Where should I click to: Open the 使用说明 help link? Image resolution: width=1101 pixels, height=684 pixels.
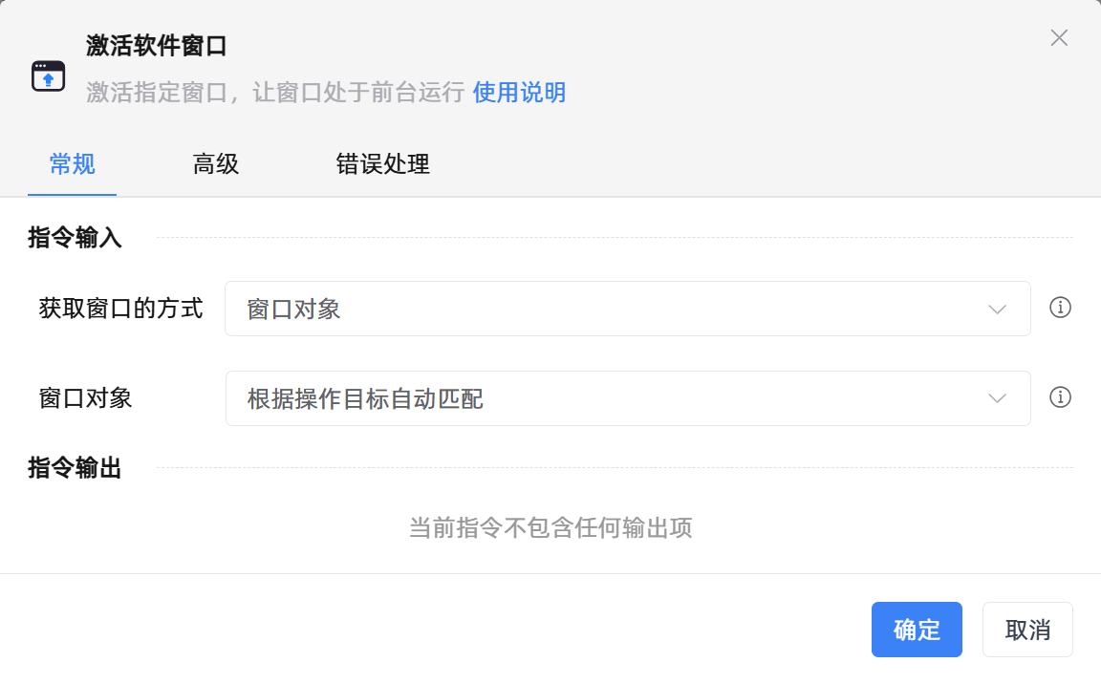519,93
